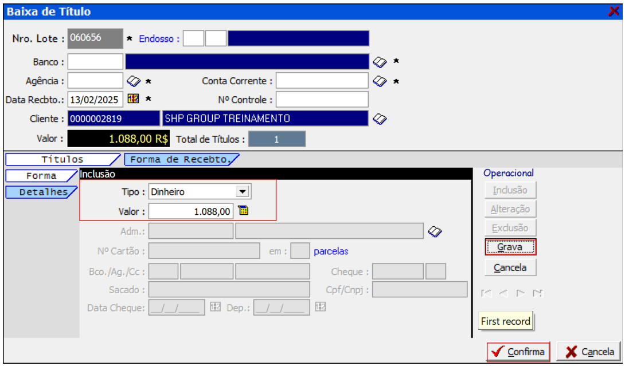This screenshot has height=366, width=625.
Task: Click the Adm. lookup book icon
Action: 435,231
